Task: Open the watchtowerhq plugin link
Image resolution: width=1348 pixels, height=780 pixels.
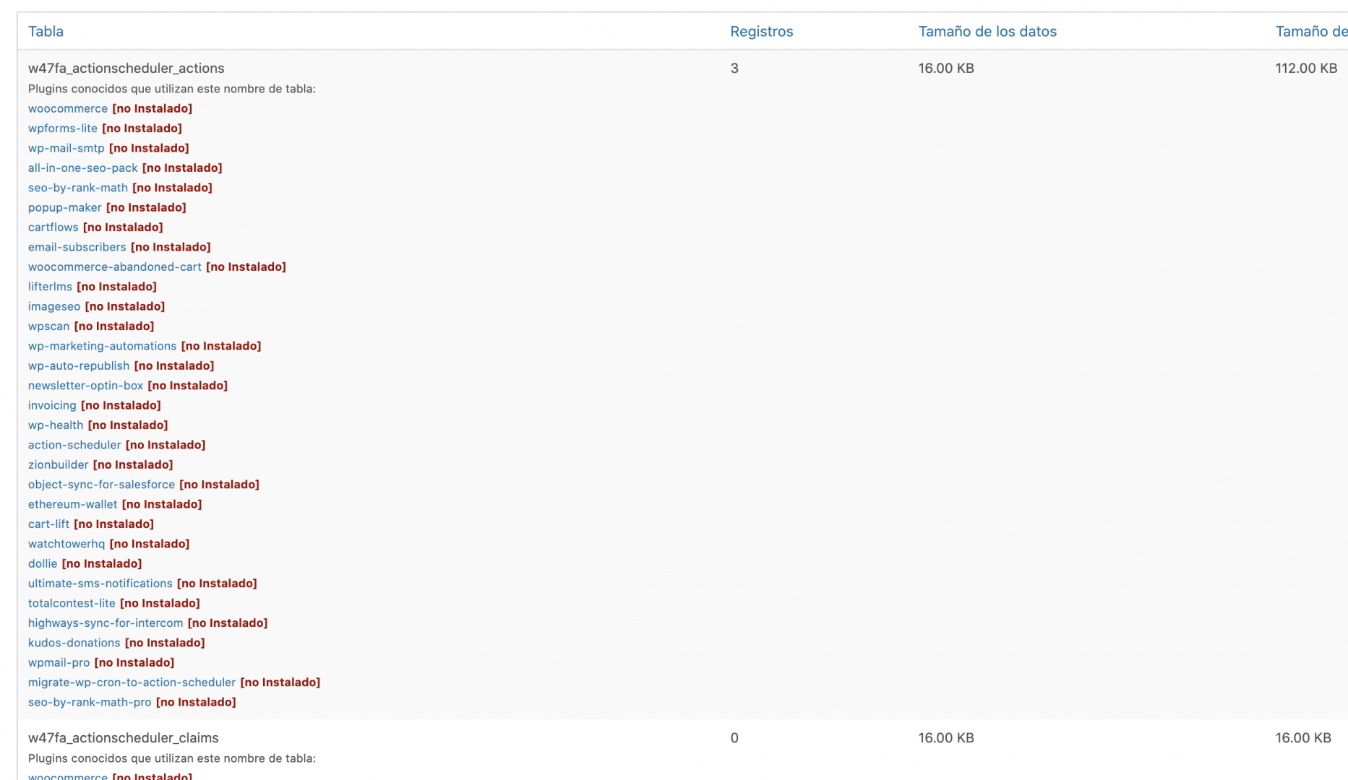Action: [x=66, y=544]
